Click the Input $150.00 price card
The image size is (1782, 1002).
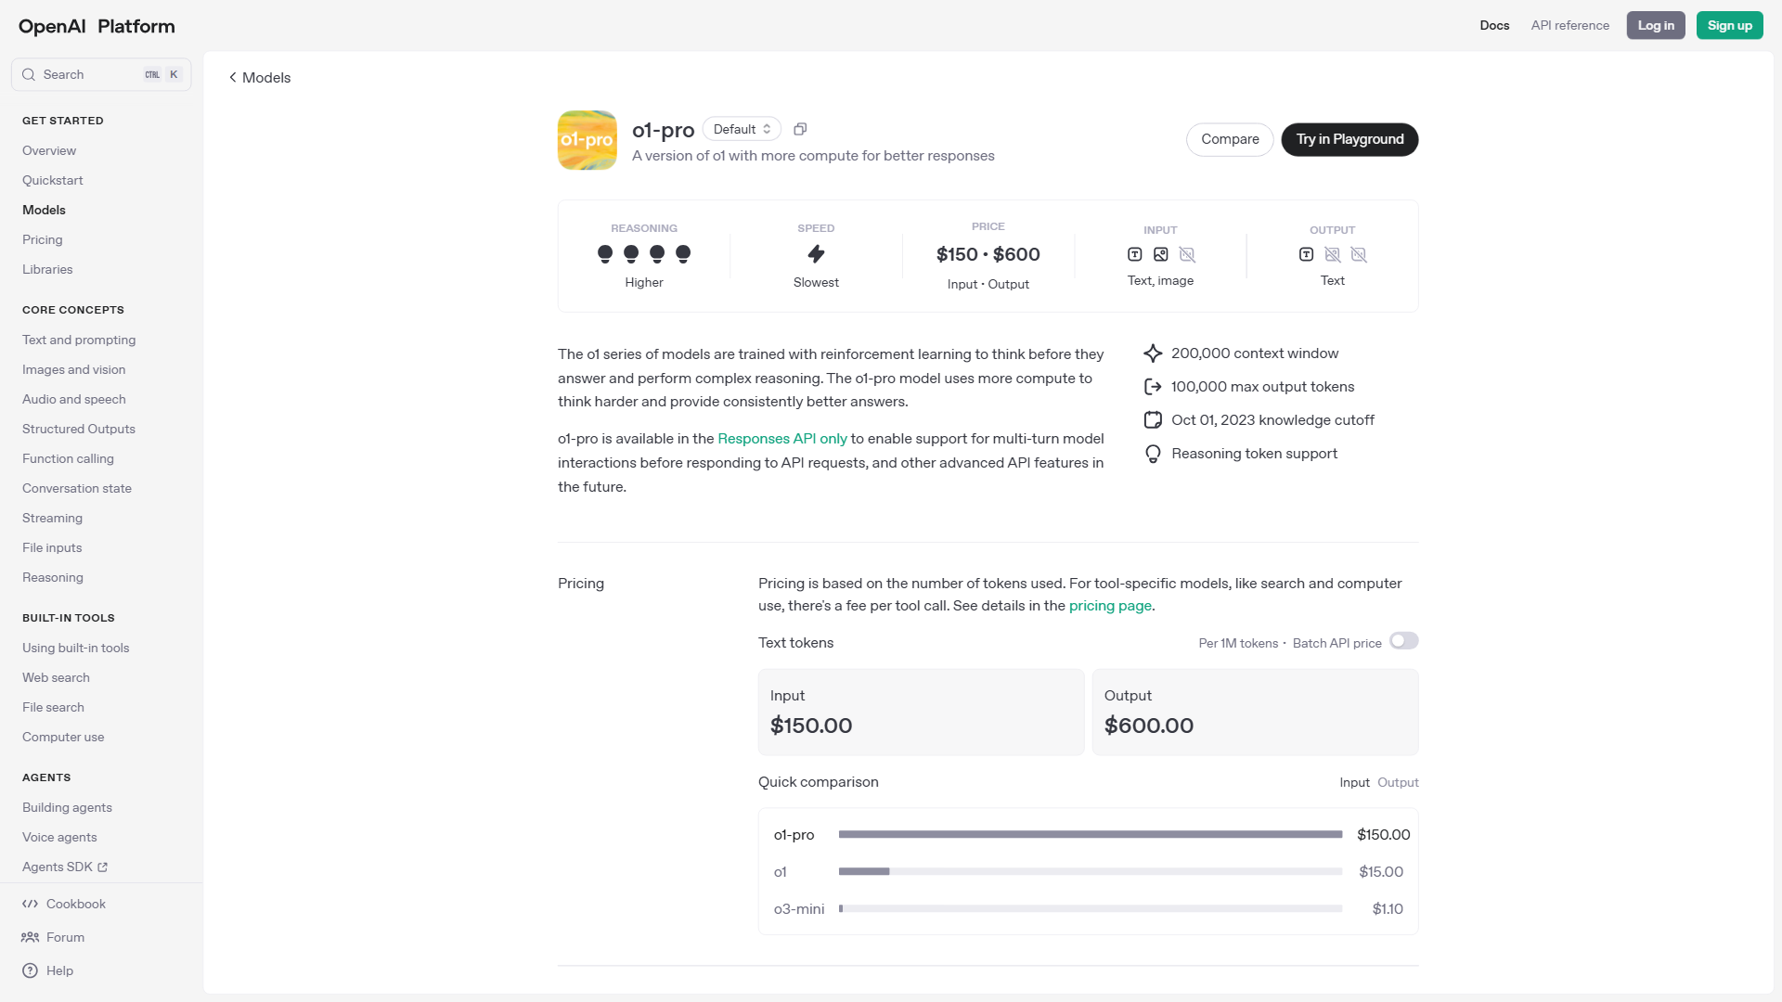pos(921,712)
